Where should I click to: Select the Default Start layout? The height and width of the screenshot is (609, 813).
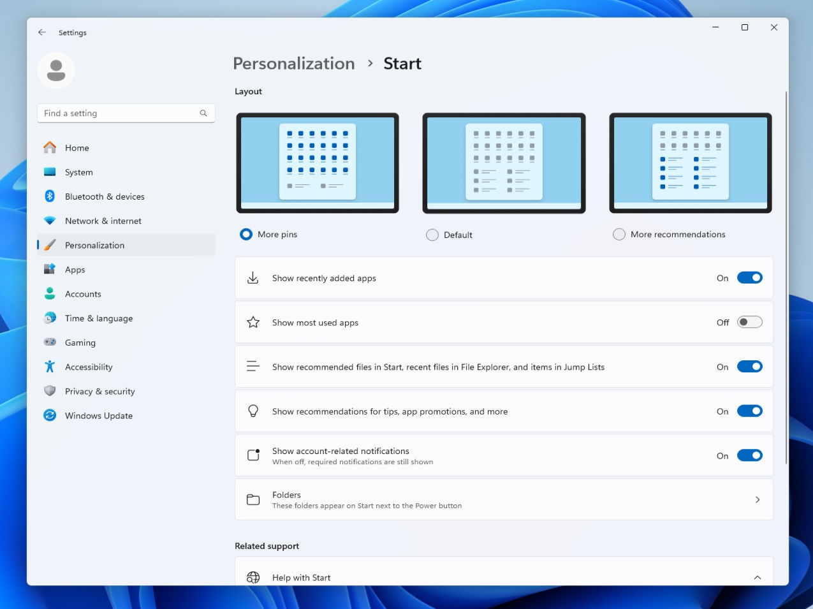(x=432, y=235)
